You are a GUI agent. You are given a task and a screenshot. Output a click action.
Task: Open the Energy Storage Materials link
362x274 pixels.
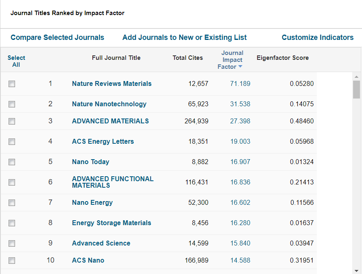[x=111, y=223]
